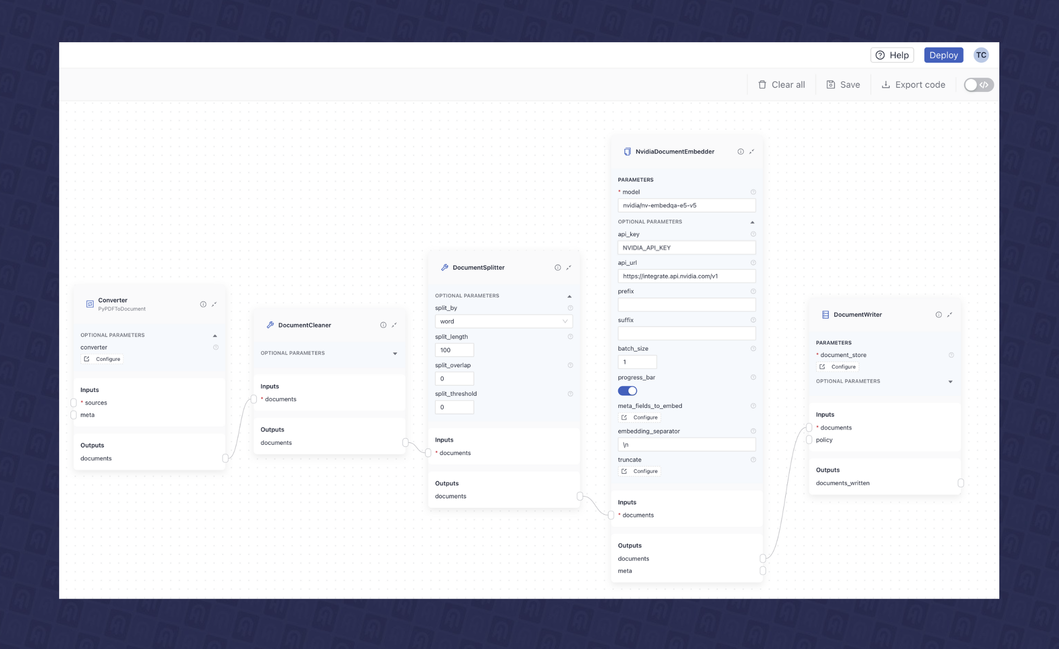
Task: Disable the progress_bar toggle switch
Action: pos(627,391)
